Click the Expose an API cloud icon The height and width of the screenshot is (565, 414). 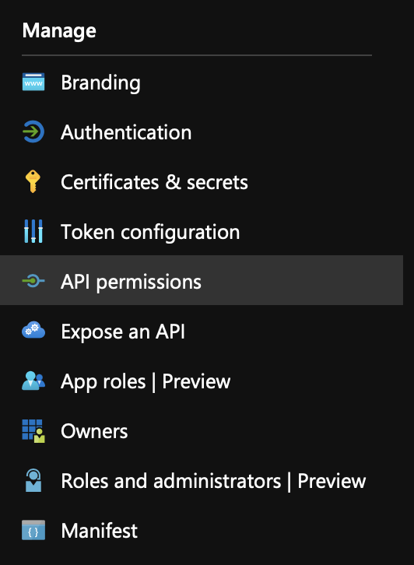(x=33, y=330)
